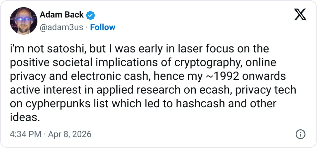Click the Apr 8, 2026 date
Image resolution: width=317 pixels, height=148 pixels.
[70, 134]
